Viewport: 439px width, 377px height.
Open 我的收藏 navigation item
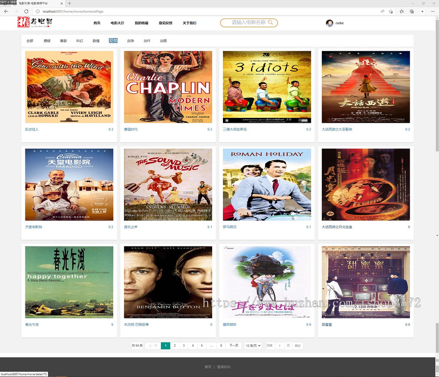[141, 23]
